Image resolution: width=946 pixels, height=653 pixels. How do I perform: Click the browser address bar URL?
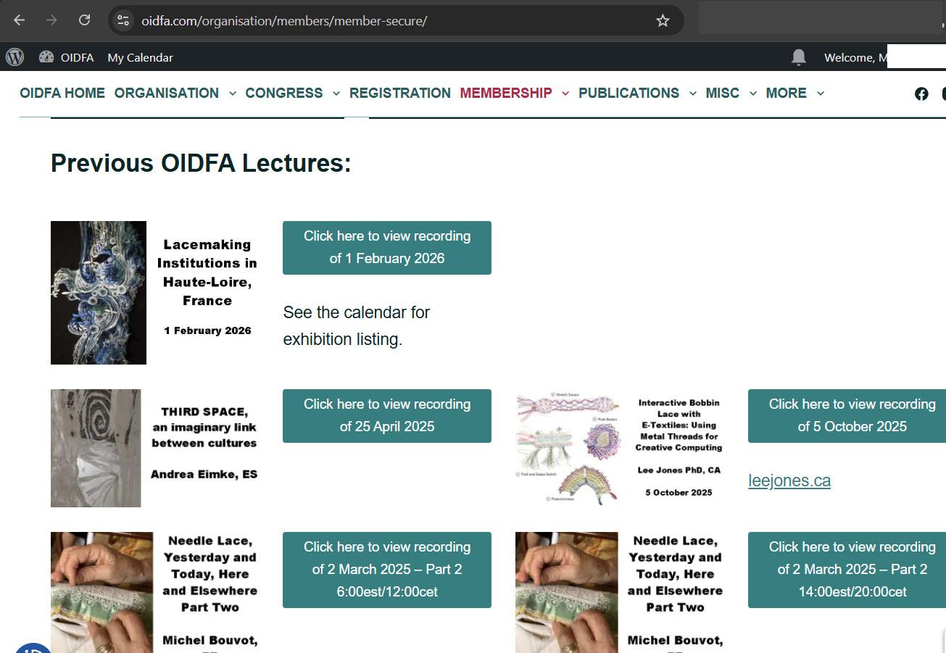click(284, 20)
